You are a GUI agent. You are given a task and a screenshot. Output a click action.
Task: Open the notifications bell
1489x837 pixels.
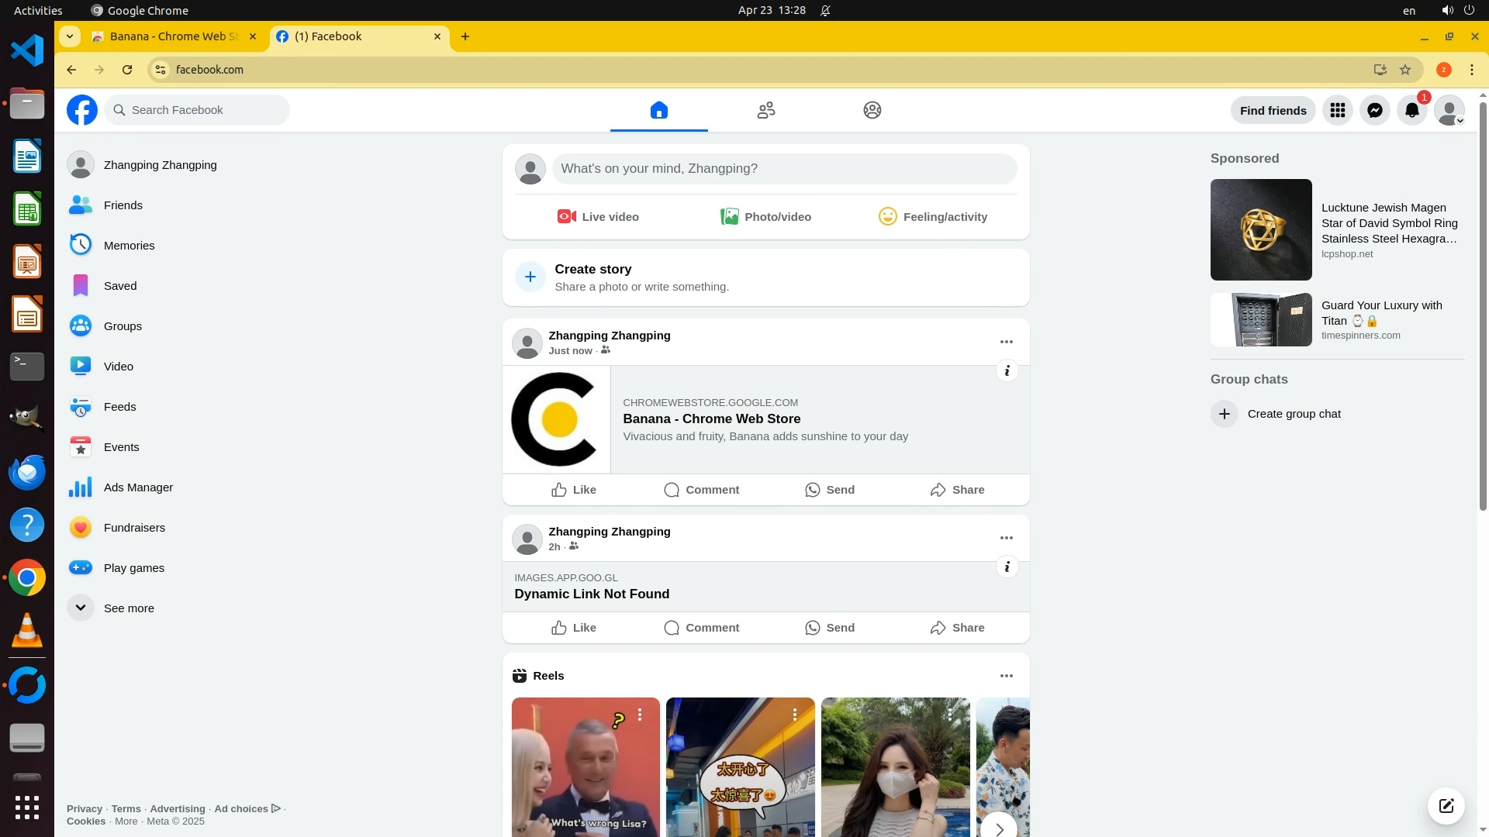coord(1411,110)
